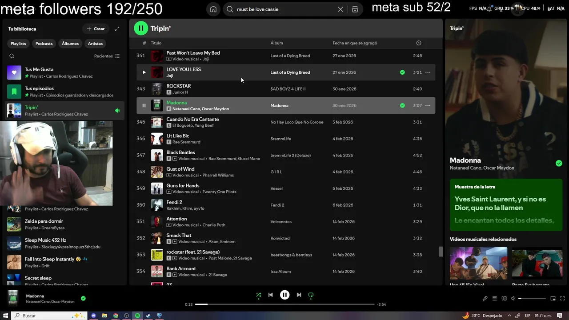
Task: Select the Playlists filter chip
Action: 18,44
